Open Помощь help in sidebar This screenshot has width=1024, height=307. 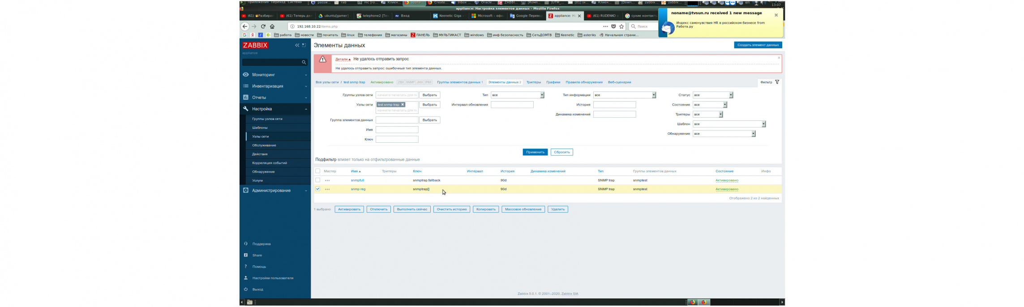[x=259, y=267]
